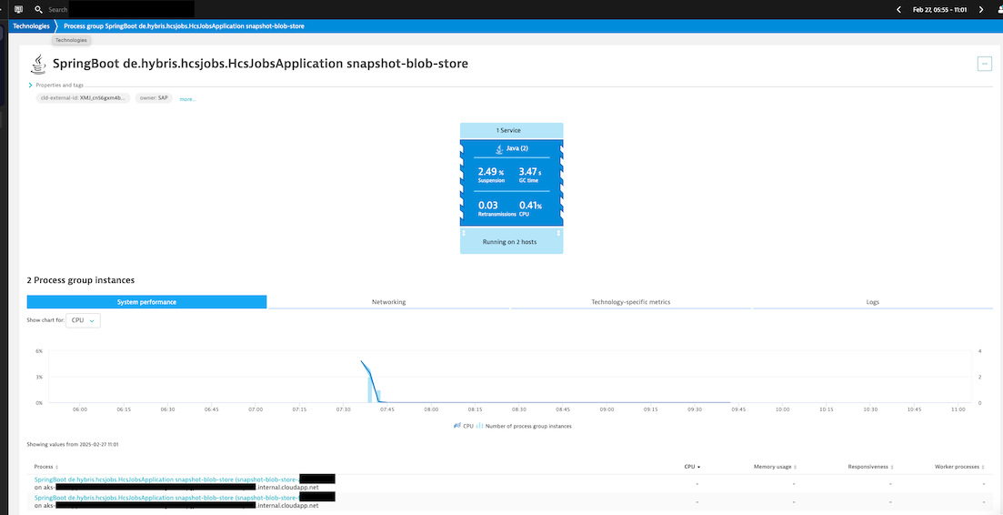Sort table by Memory usage column

pos(776,467)
